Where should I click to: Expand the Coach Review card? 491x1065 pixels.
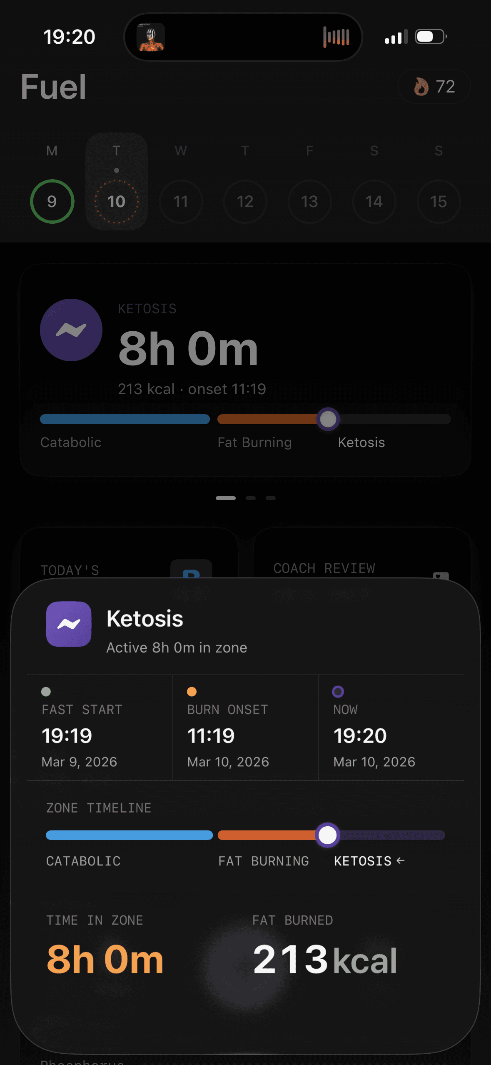point(360,567)
